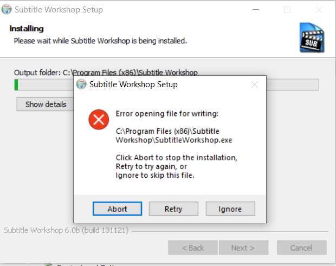Click the green installation progress bar

(x=166, y=85)
